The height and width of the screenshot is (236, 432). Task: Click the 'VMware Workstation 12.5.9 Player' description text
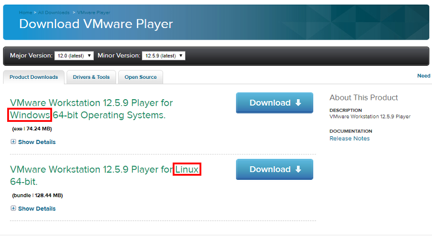pos(370,117)
